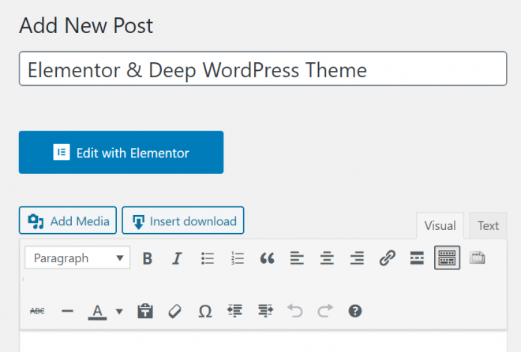521x352 pixels.
Task: Decrease paragraph indent
Action: [234, 311]
